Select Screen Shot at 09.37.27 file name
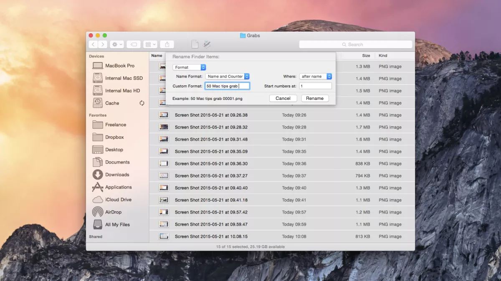The image size is (501, 281). [211, 176]
